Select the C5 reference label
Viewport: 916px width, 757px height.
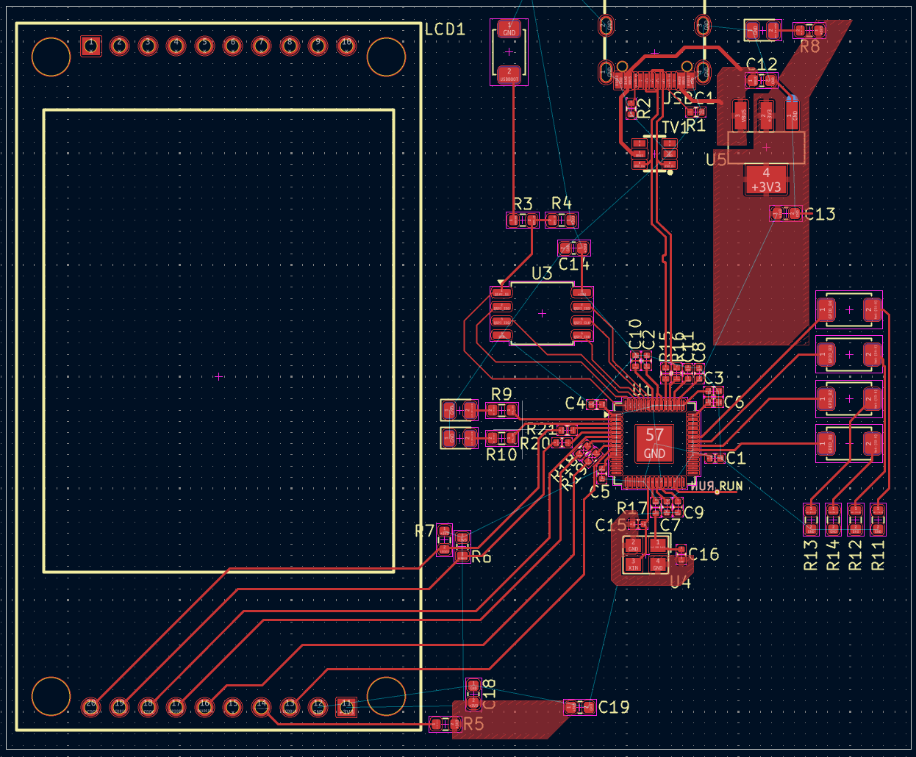(x=600, y=492)
